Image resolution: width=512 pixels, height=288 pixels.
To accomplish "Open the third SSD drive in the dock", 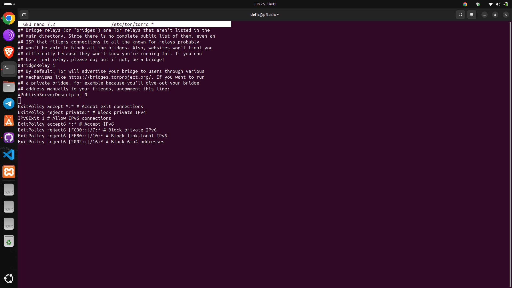I will (x=9, y=224).
